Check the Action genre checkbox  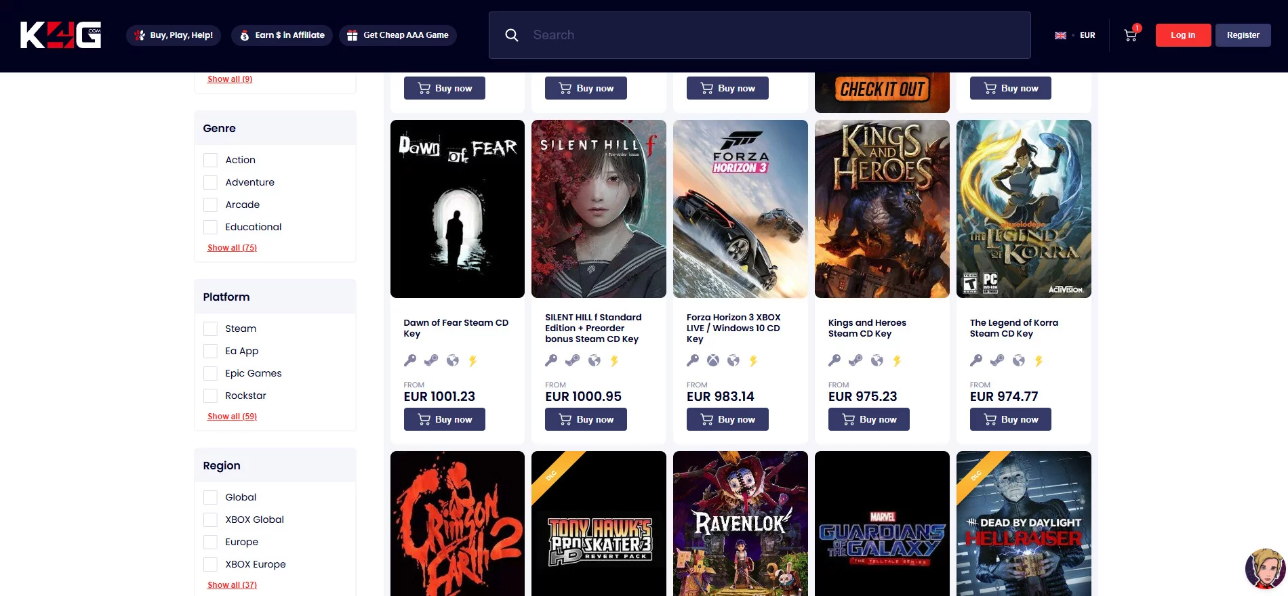pyautogui.click(x=210, y=160)
